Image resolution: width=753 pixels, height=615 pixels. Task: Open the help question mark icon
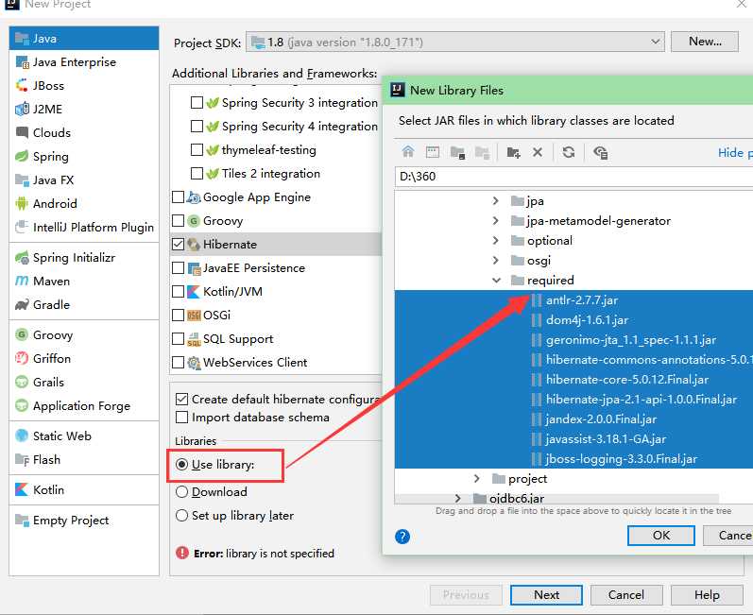402,537
